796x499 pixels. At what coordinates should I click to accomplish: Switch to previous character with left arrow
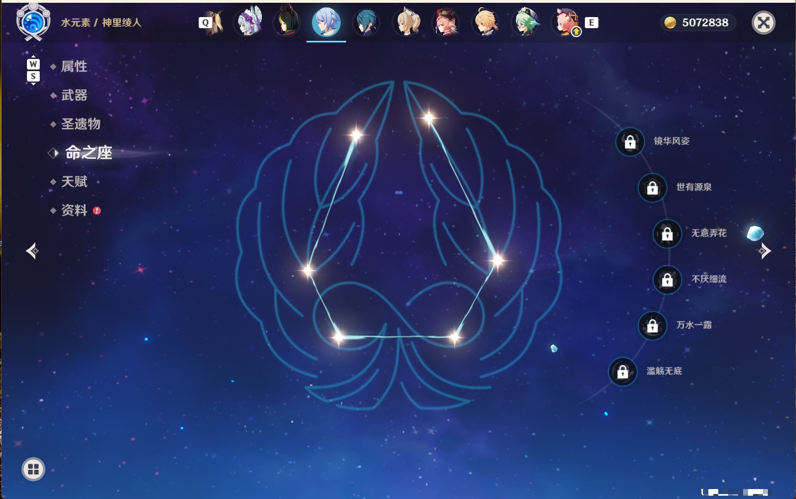pos(32,251)
